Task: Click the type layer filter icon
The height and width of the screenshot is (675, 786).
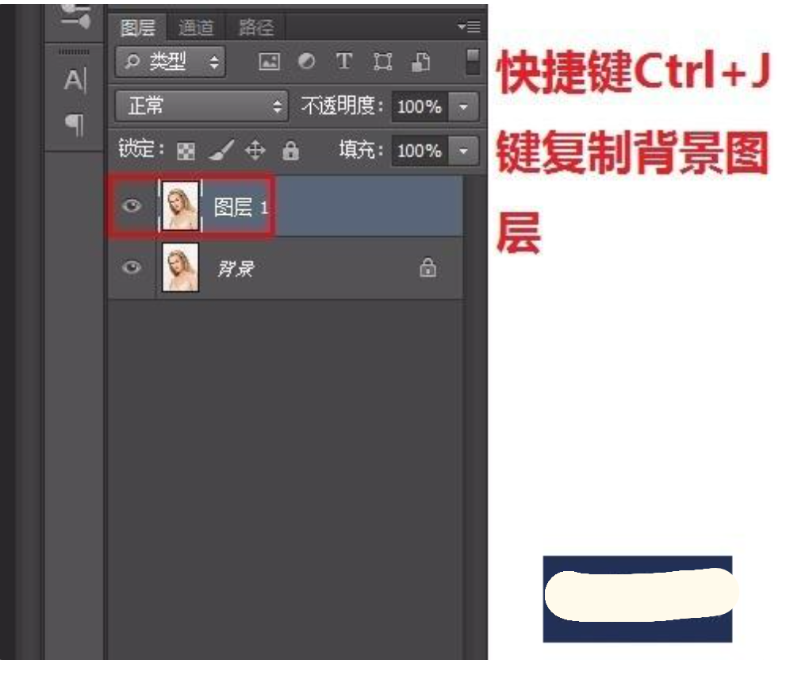Action: click(x=343, y=63)
